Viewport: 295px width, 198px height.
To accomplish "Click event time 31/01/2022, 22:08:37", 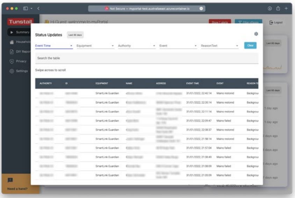I will coord(199,130).
